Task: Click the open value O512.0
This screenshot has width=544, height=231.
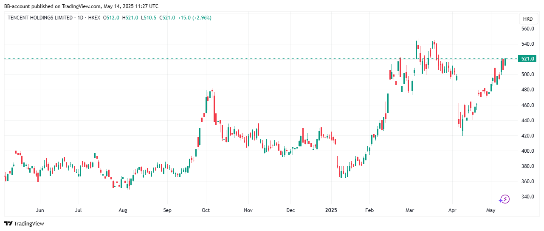Action: (112, 18)
